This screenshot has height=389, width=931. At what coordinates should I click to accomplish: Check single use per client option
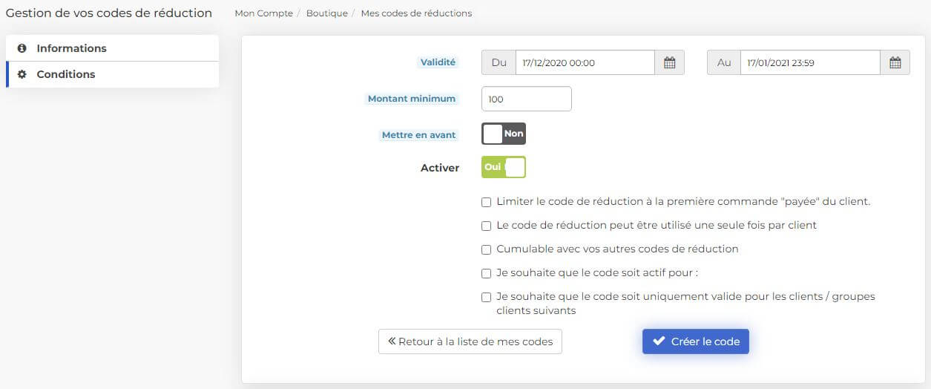(487, 226)
